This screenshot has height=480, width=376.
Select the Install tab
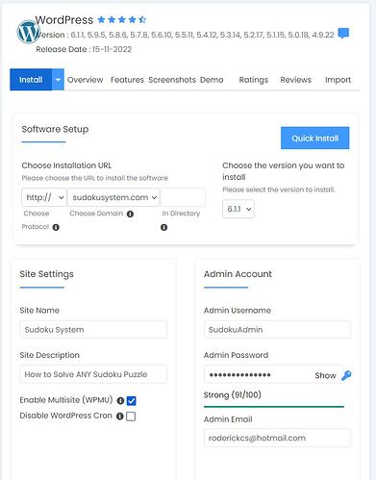click(31, 80)
